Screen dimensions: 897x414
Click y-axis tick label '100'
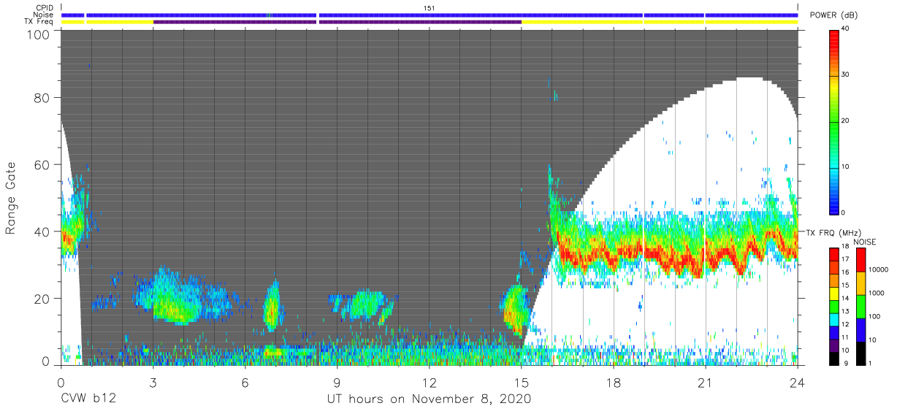click(x=38, y=34)
